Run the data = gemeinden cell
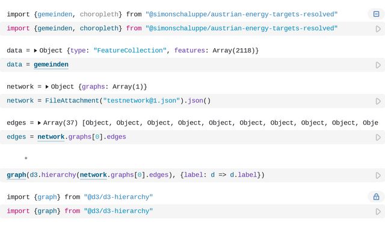 point(378,65)
